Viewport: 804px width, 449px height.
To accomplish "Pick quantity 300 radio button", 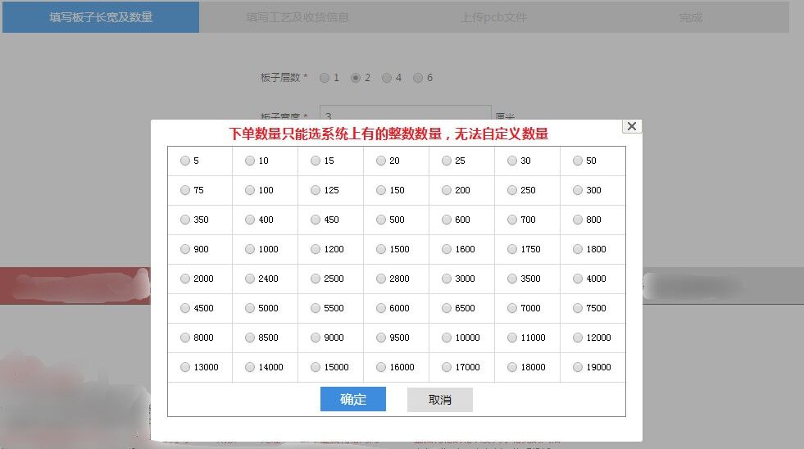I will 578,191.
